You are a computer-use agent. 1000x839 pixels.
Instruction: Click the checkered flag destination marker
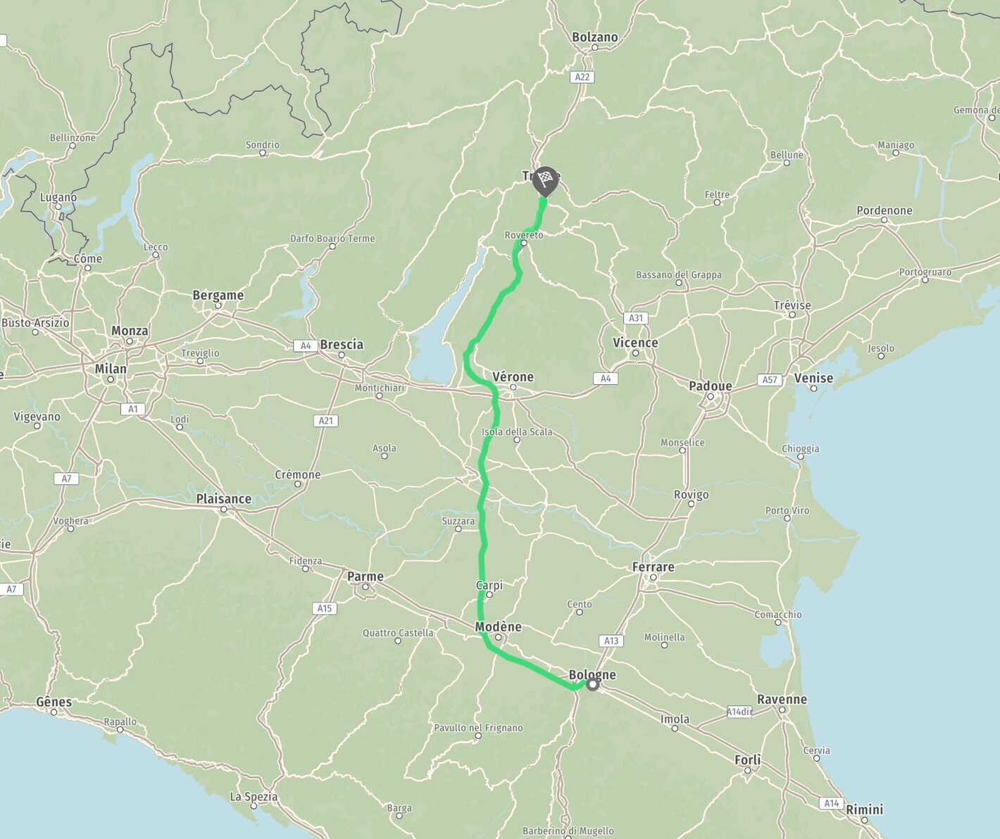click(545, 182)
